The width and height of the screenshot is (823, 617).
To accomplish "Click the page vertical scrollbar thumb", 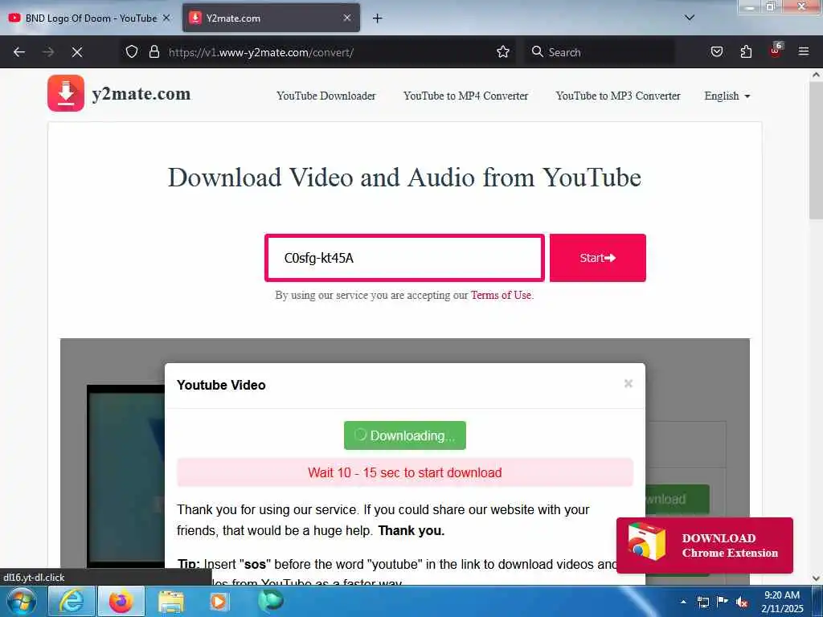I will click(x=816, y=150).
